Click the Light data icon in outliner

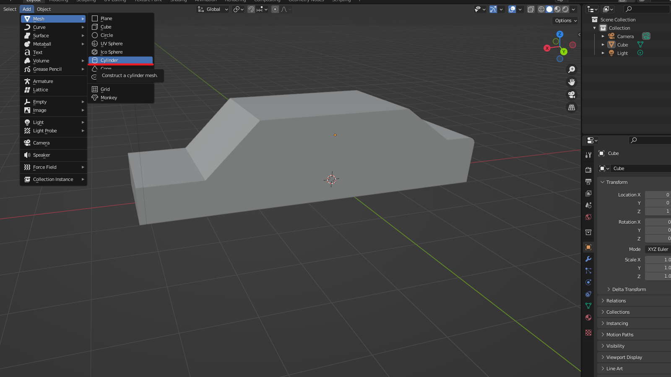[x=640, y=53]
